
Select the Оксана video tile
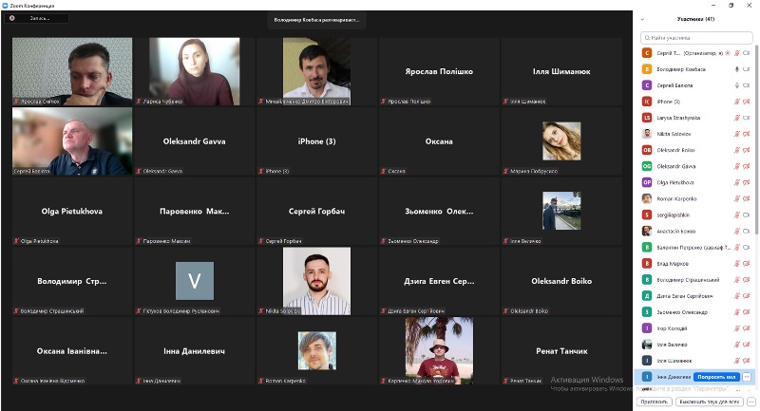click(439, 141)
